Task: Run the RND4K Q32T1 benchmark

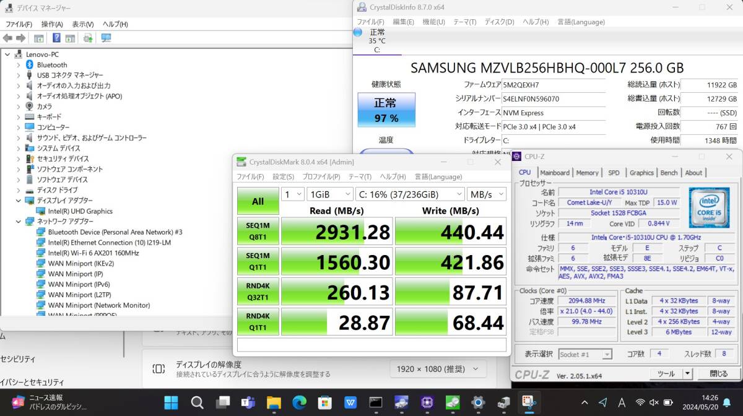Action: tap(258, 292)
